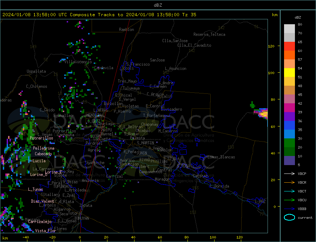Click the Pellegrina map label
Image resolution: width=316 pixels, height=242 pixels.
tap(44, 149)
